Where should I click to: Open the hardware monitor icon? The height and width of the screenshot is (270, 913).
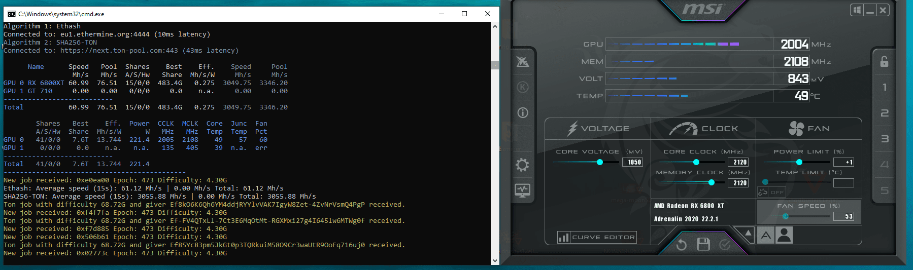[x=523, y=190]
